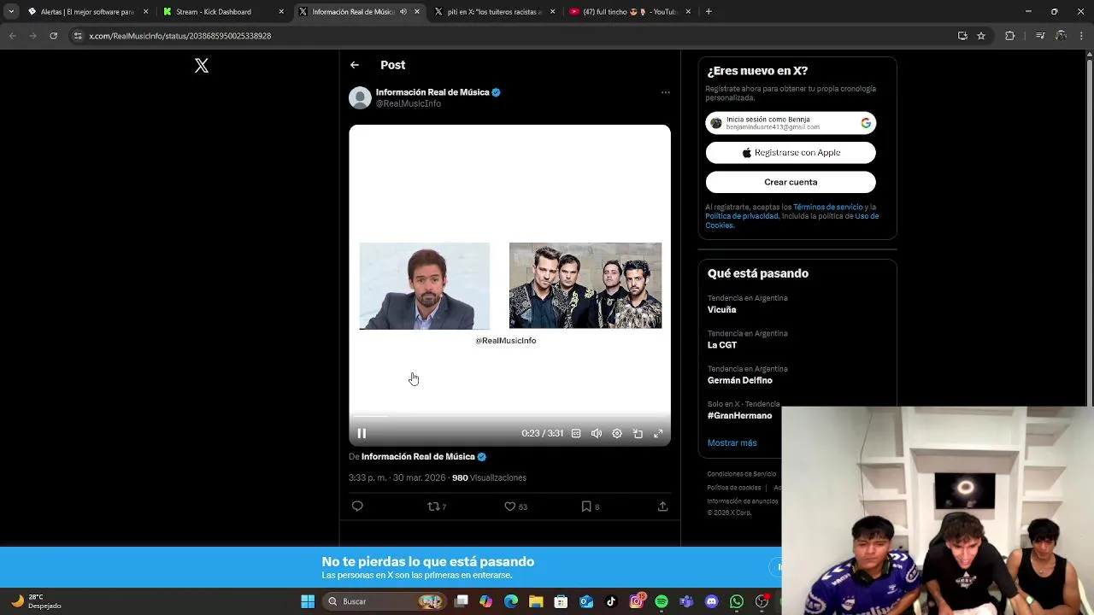Image resolution: width=1094 pixels, height=615 pixels.
Task: Open the media controls icon
Action: (x=1040, y=36)
